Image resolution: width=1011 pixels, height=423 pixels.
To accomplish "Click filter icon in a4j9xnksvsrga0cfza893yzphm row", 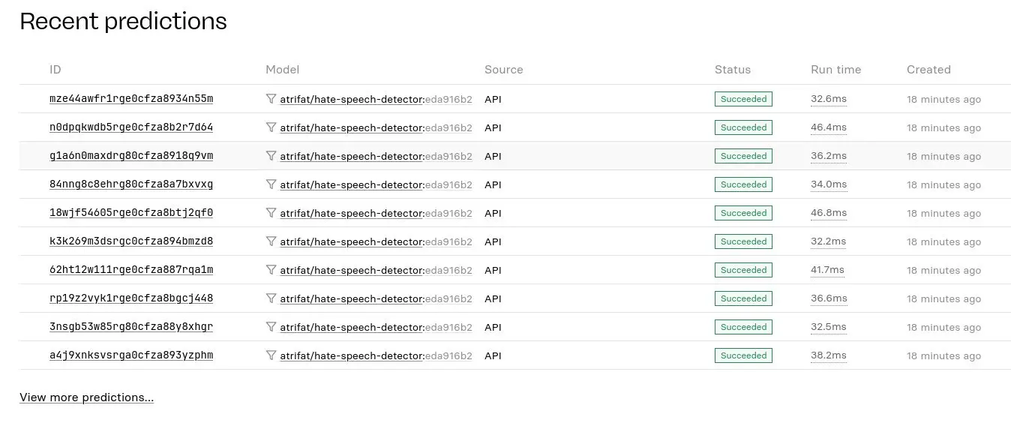I will [271, 355].
